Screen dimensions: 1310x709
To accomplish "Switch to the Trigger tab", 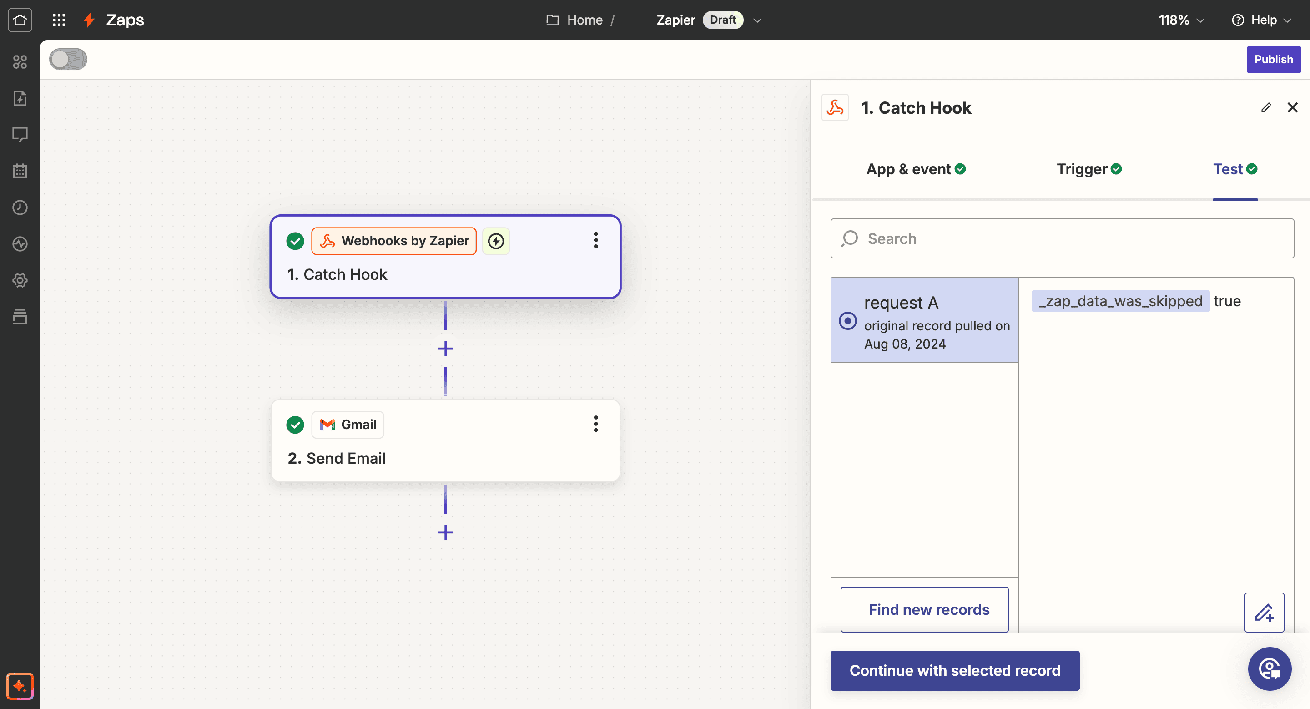I will 1089,169.
